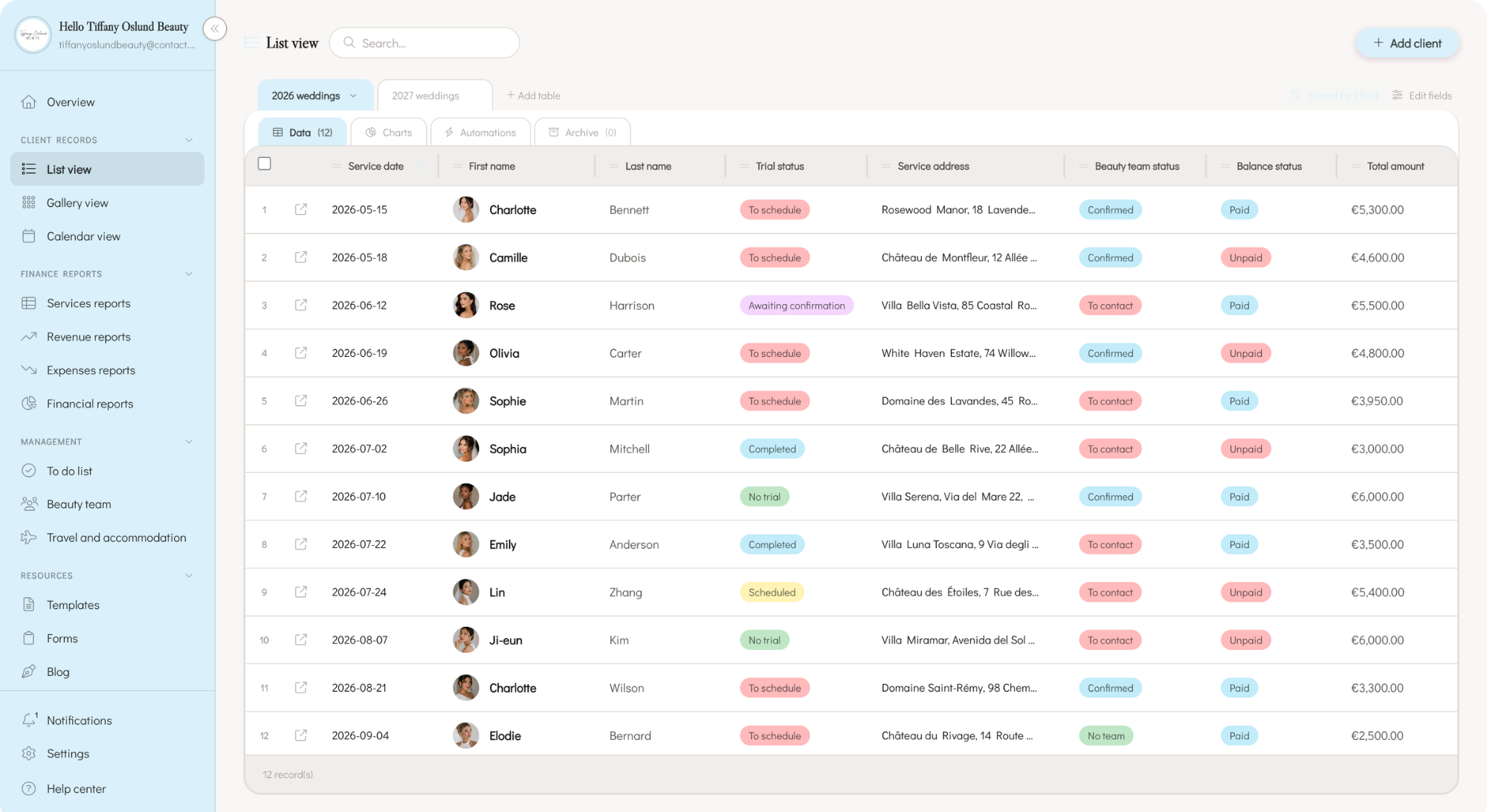The height and width of the screenshot is (812, 1487).
Task: Open Elodie Bernard's record expand icon
Action: tap(300, 735)
